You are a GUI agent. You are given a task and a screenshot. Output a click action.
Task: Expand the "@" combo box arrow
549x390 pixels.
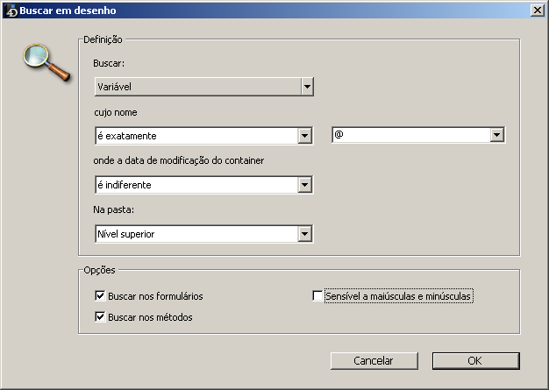click(x=497, y=135)
